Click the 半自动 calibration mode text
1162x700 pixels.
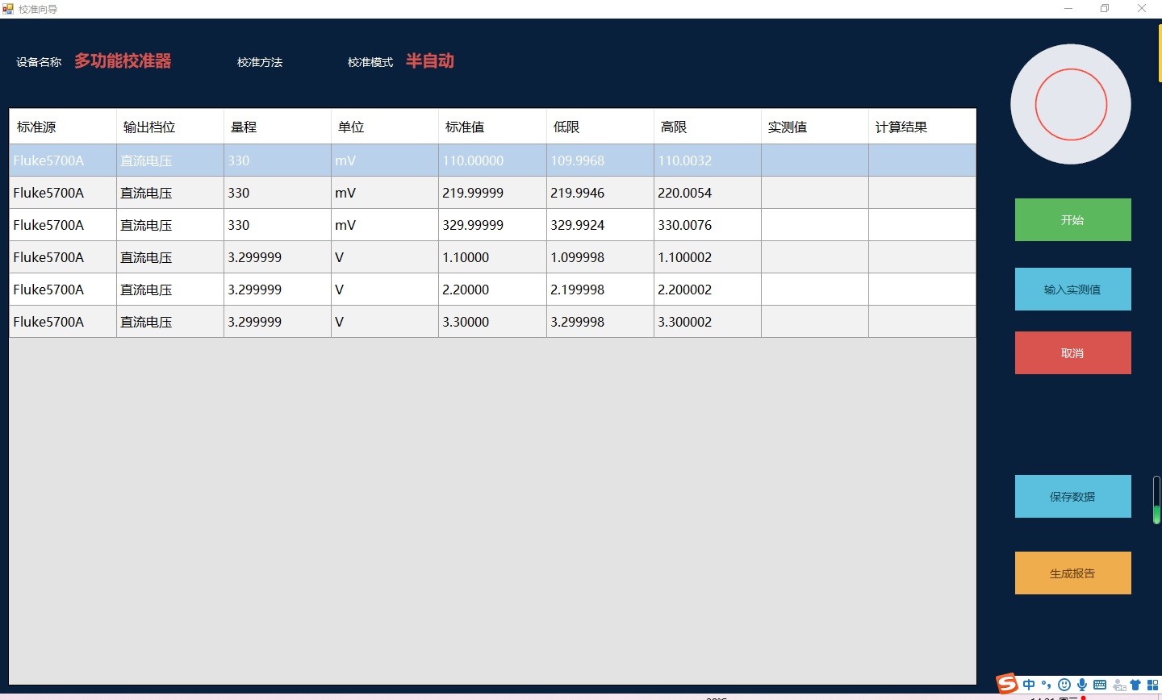coord(430,61)
